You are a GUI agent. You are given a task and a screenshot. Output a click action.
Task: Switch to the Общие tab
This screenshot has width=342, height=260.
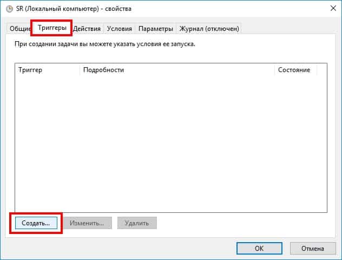coord(19,29)
